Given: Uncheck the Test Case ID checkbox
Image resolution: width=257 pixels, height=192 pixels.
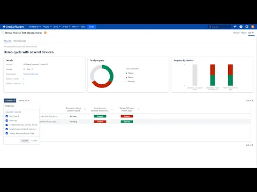Looking at the screenshot, I should coord(6,116).
